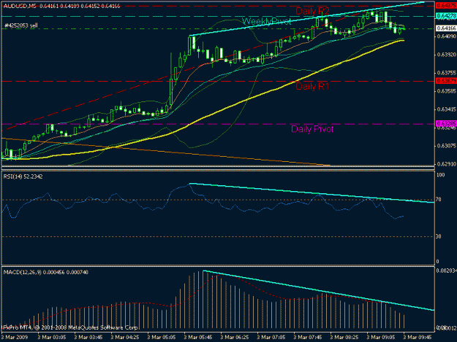Click the cyan 0.64278 price tag
Viewport: 457px width, 342px height.
coord(446,16)
